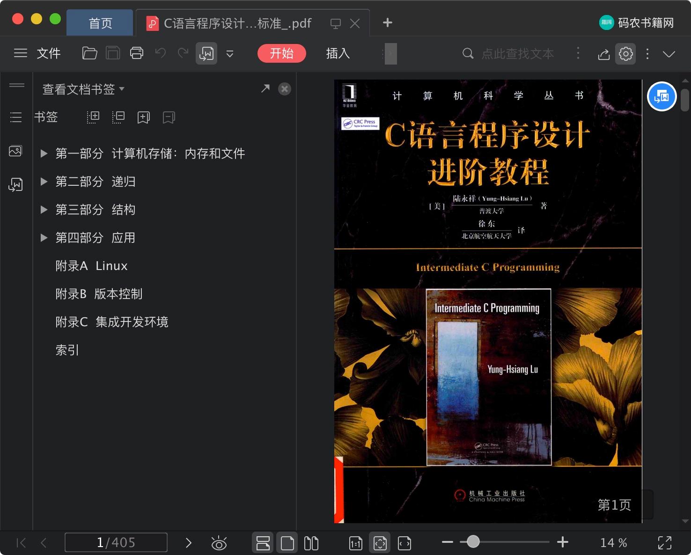Print the document with printer icon

(137, 53)
